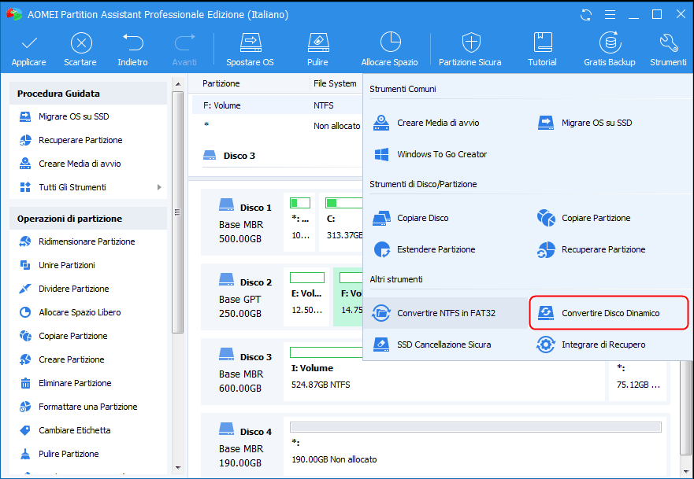Select Integrare di Recupero
The width and height of the screenshot is (694, 479).
(x=591, y=345)
